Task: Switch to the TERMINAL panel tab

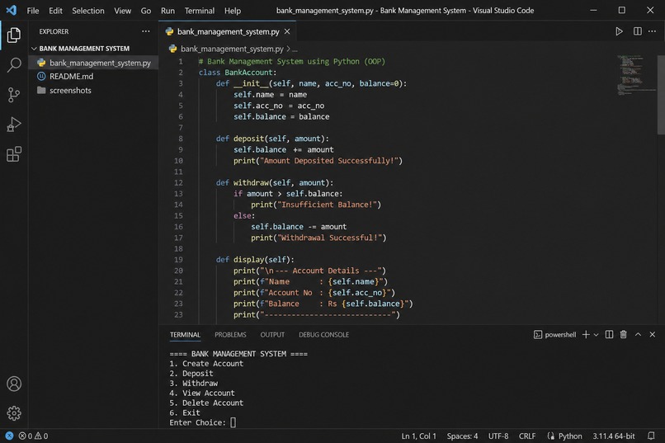Action: tap(185, 335)
